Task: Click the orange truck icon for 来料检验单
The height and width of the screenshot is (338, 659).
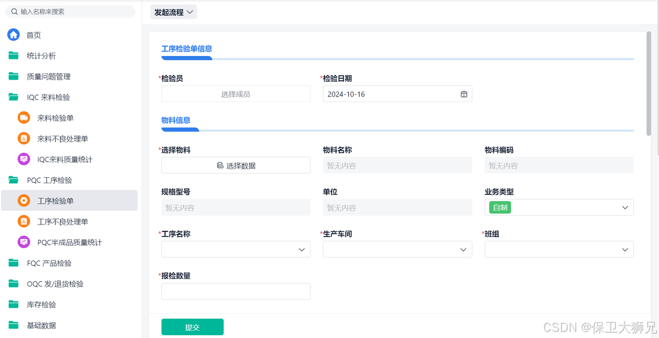Action: [24, 118]
